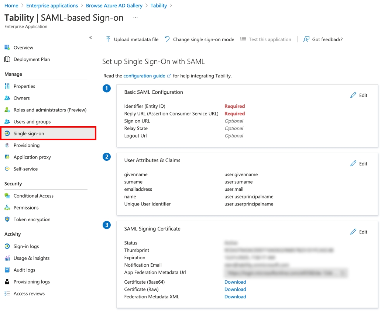
Task: Click the Access reviews checklist icon
Action: click(7, 294)
